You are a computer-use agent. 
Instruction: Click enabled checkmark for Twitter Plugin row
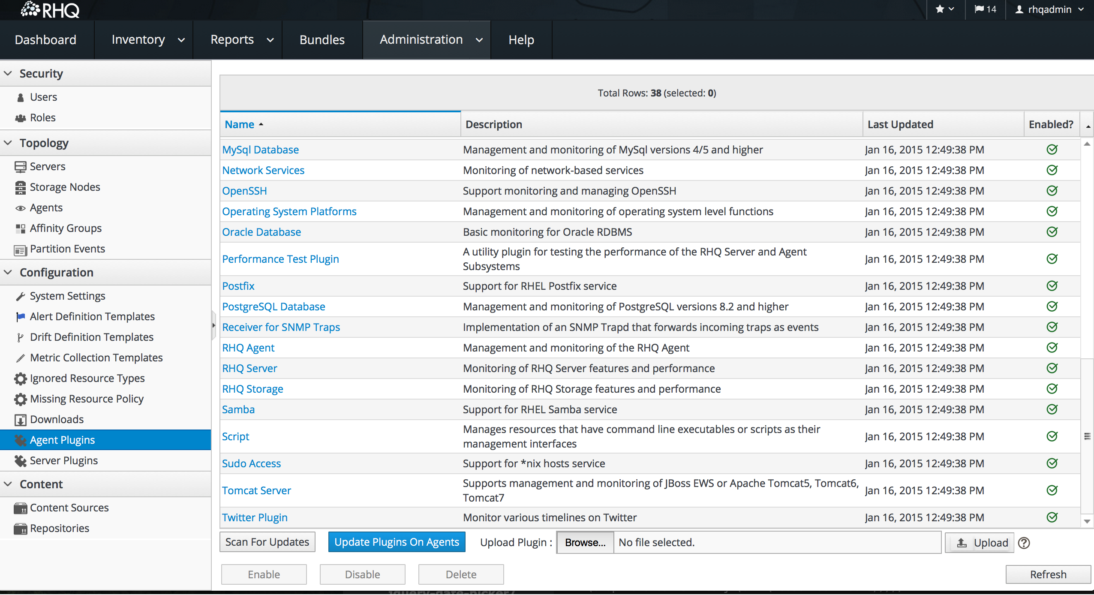pos(1052,517)
